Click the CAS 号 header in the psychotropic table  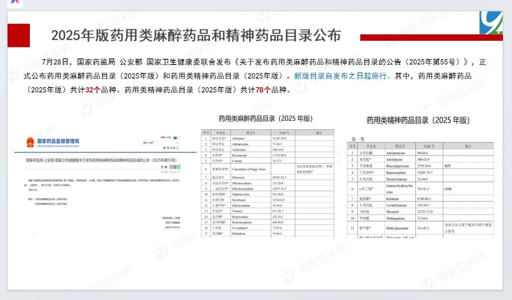[x=429, y=146]
